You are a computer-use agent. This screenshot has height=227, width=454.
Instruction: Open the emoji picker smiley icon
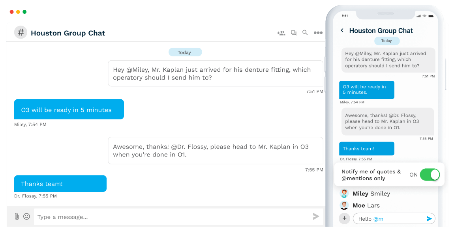26,216
